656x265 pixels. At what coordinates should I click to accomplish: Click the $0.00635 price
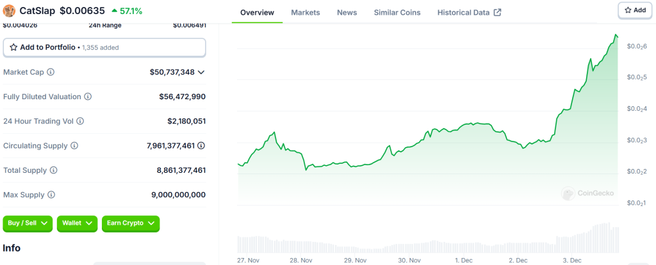[83, 11]
